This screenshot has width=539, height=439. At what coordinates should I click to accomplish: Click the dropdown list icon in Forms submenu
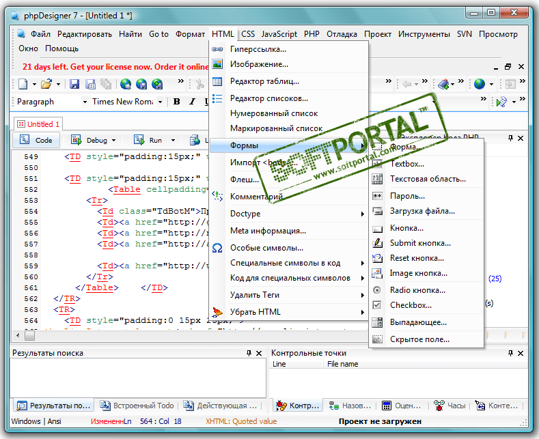[377, 322]
